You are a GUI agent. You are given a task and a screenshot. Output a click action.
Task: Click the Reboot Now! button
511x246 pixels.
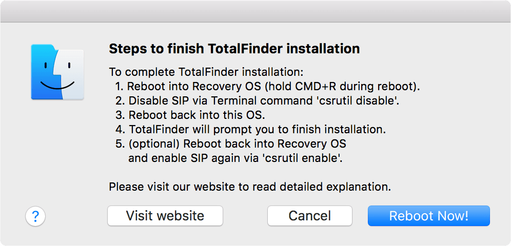coord(428,216)
